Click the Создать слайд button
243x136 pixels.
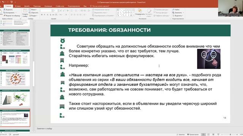click(25, 13)
